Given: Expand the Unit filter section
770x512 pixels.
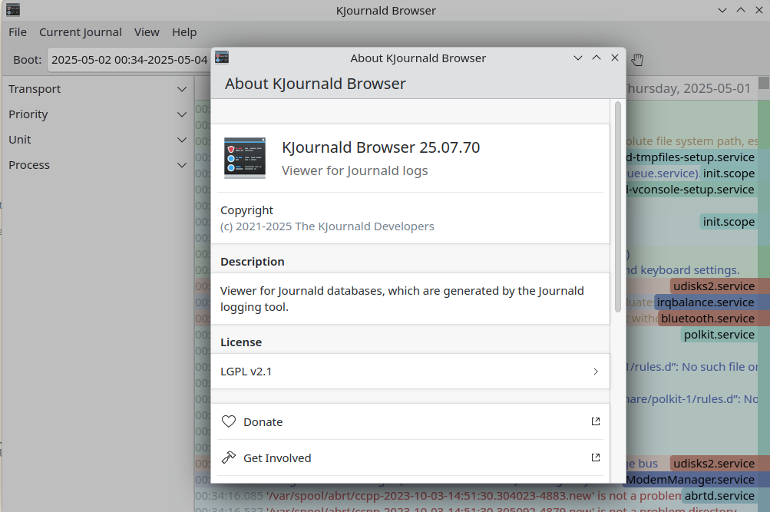Looking at the screenshot, I should (181, 140).
